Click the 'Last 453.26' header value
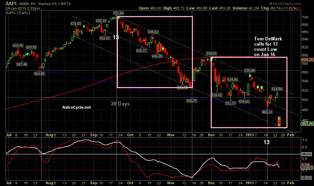Image resolution: width=314 pixels, height=186 pixels. [x=220, y=8]
